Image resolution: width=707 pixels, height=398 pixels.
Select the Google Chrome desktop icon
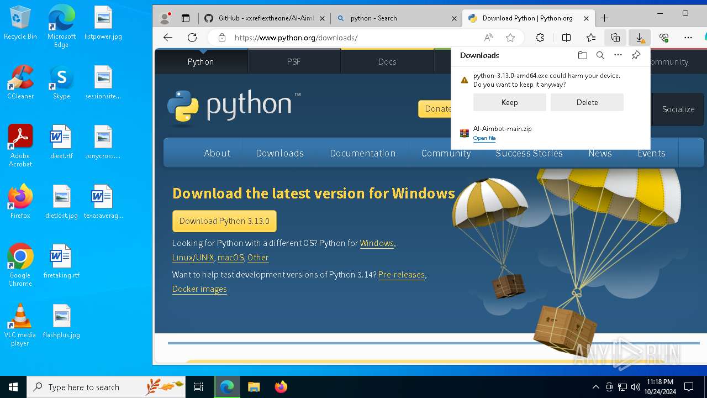pyautogui.click(x=20, y=265)
